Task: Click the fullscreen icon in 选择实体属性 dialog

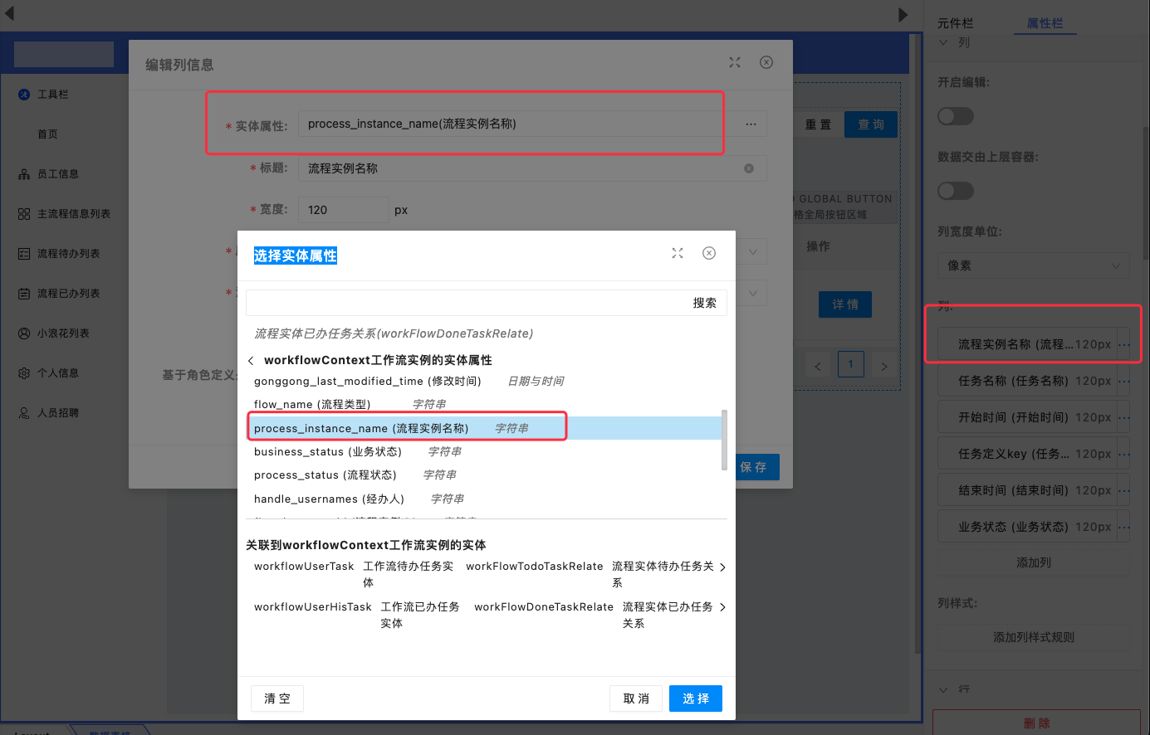Action: 678,253
